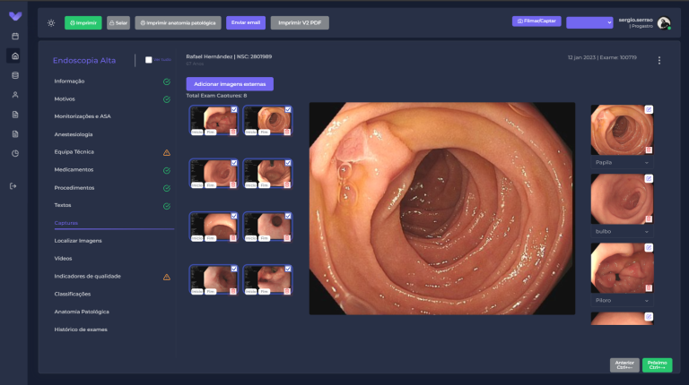Open the three-dot exam options menu

(x=659, y=61)
